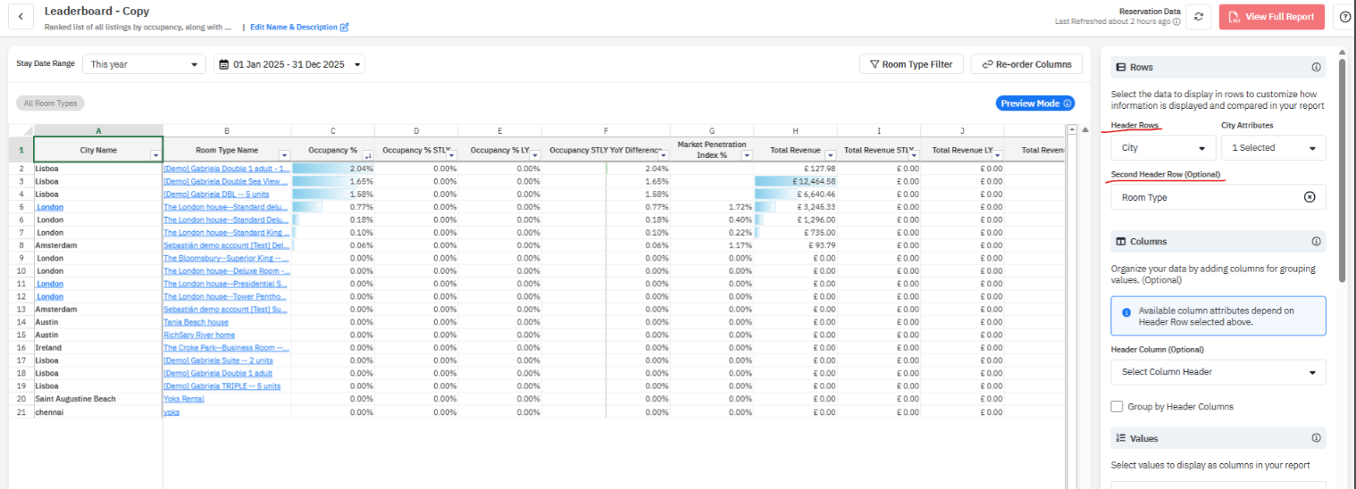Open the Room Type Filter
1356x489 pixels.
coord(911,64)
